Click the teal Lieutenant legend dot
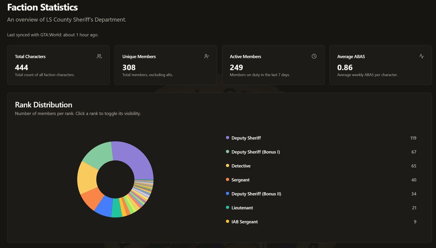 [227, 207]
